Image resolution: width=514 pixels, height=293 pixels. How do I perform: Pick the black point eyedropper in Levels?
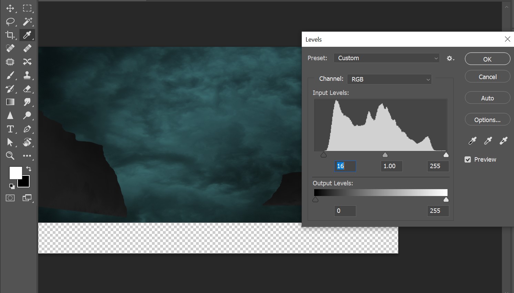(472, 141)
